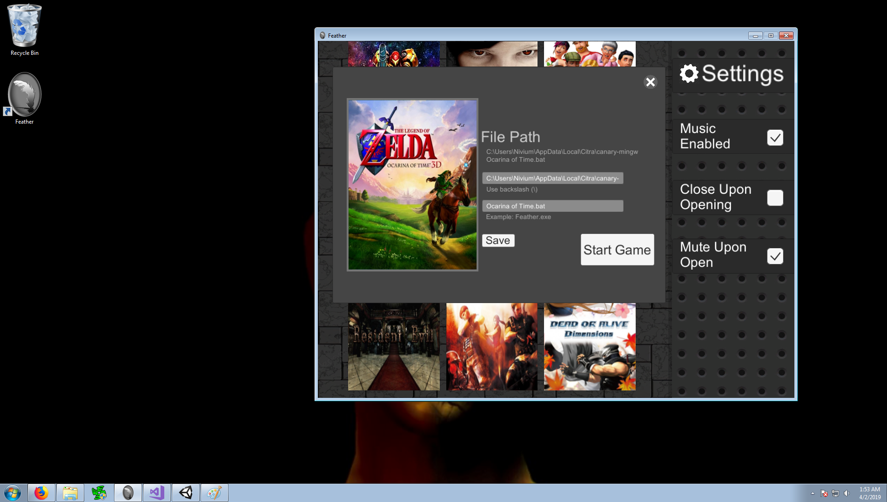Viewport: 887px width, 502px height.
Task: Open File Explorer from the taskbar
Action: click(x=70, y=493)
